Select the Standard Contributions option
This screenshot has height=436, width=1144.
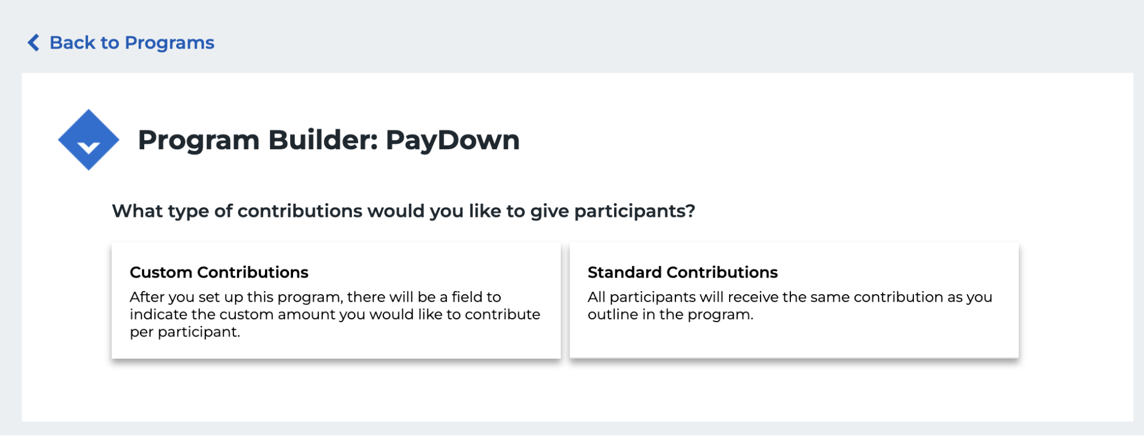794,300
